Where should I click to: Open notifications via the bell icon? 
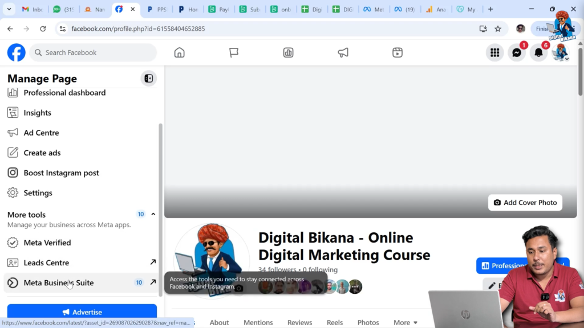pyautogui.click(x=538, y=52)
